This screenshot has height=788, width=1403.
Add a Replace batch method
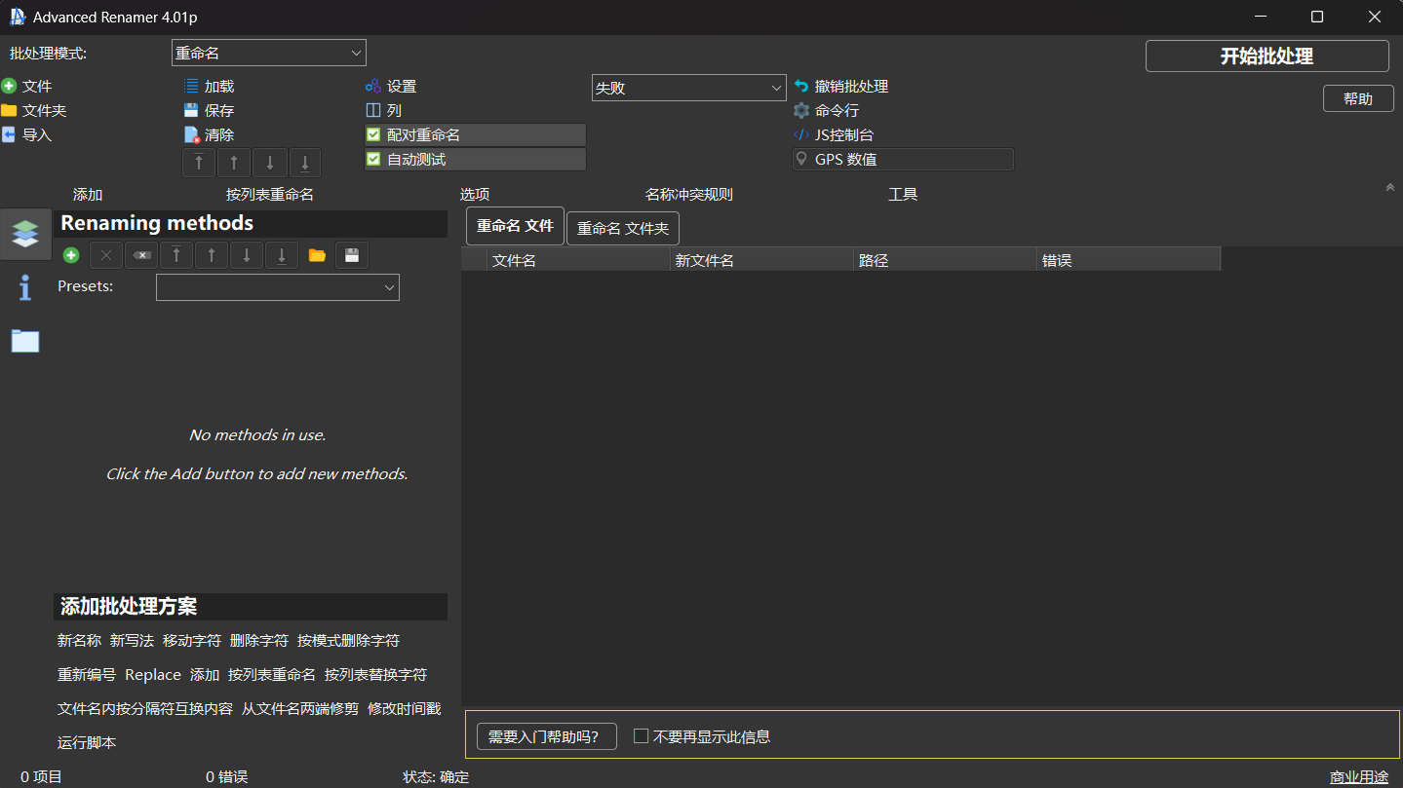(x=152, y=674)
